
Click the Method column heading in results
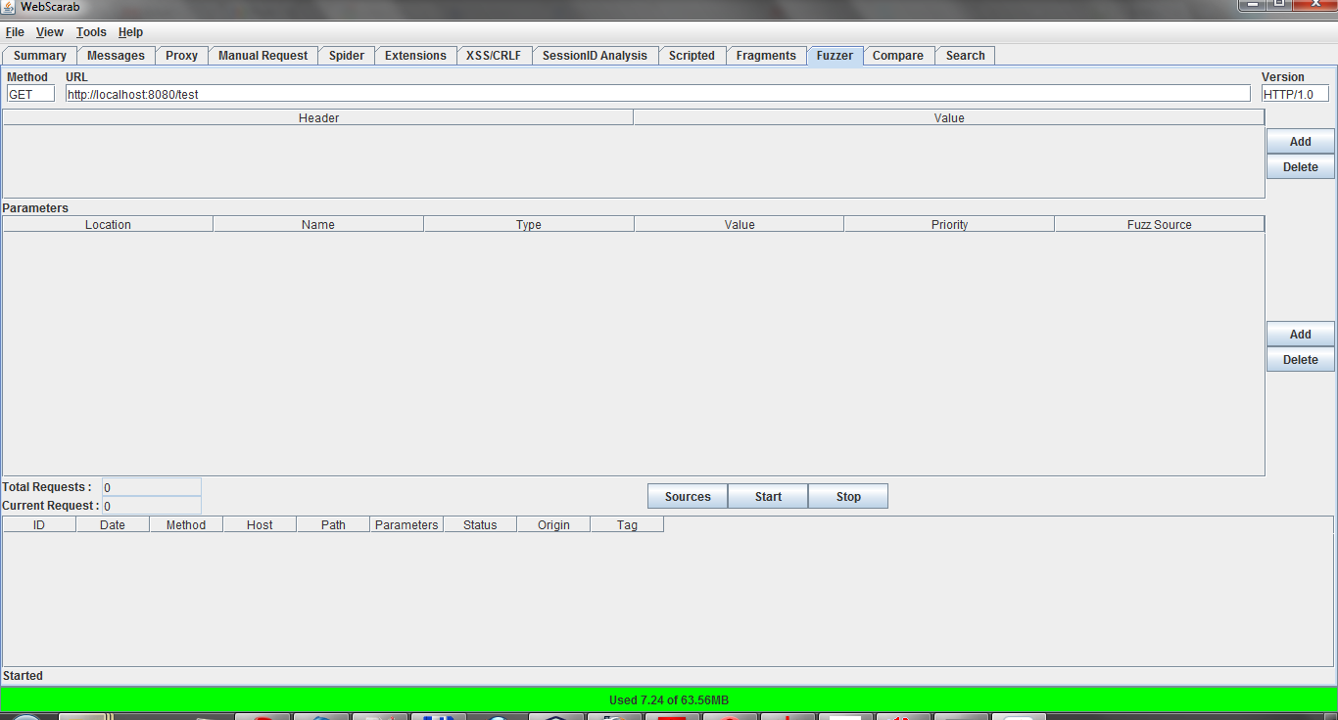click(186, 524)
